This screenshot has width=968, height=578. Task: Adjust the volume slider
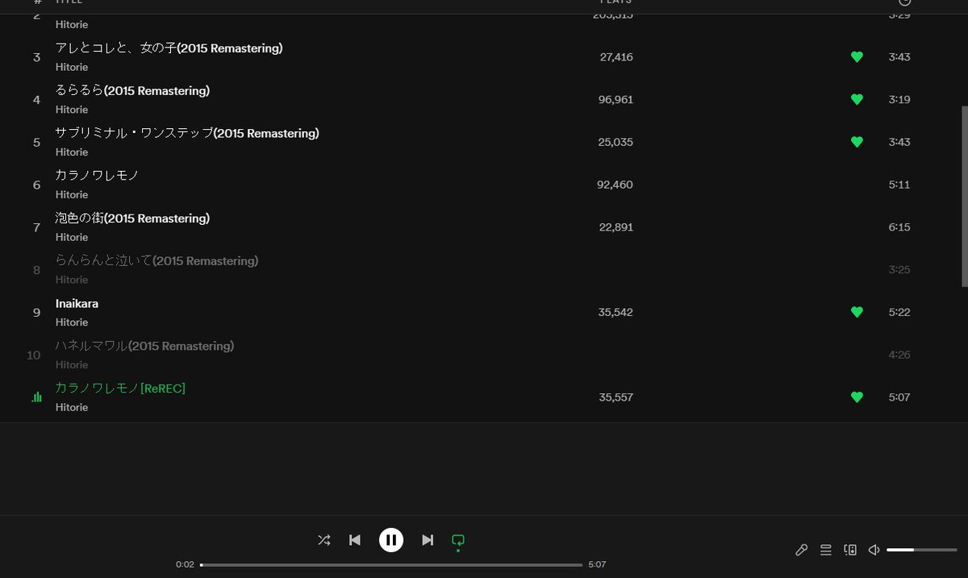click(x=921, y=550)
